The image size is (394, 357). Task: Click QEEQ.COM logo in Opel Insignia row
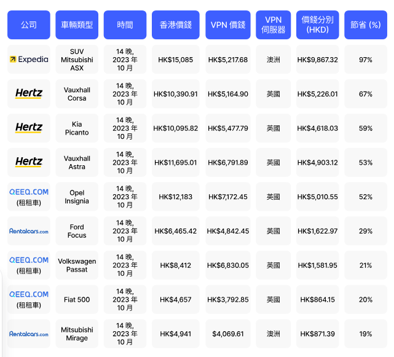(x=29, y=192)
